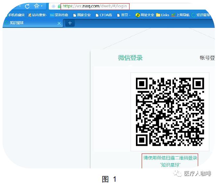Screen dimensions: 218x183
Task: Select the 微信登录 login tab
Action: point(130,58)
